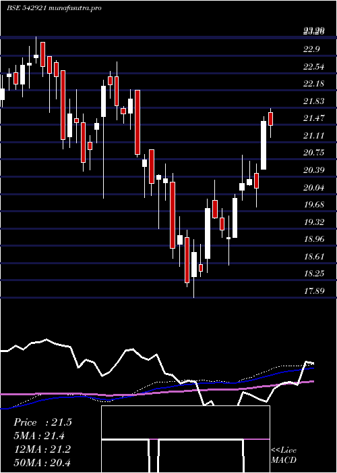337x473 pixels.
Task: Click the 18.25 price axis label
Action: coord(314,274)
